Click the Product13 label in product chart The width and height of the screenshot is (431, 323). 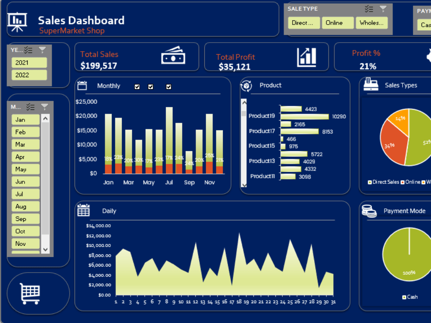pos(262,161)
